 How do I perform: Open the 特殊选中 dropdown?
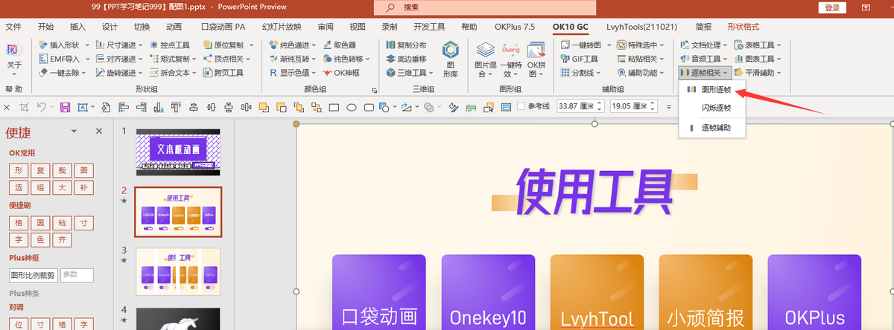click(x=642, y=45)
